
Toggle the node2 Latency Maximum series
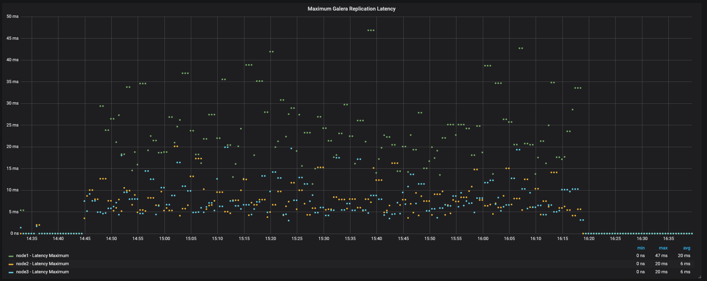pyautogui.click(x=42, y=264)
